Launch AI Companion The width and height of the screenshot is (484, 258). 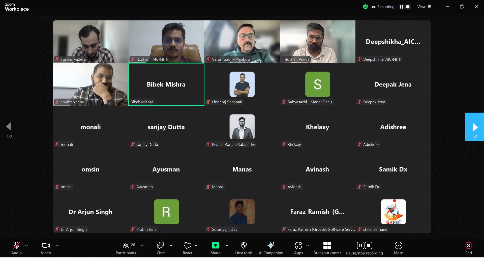[x=271, y=248]
